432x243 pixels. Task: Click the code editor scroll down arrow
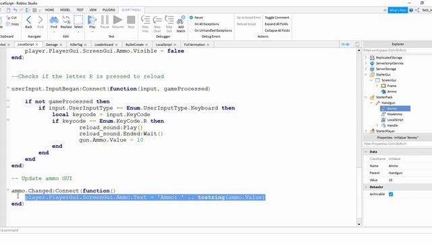358,224
